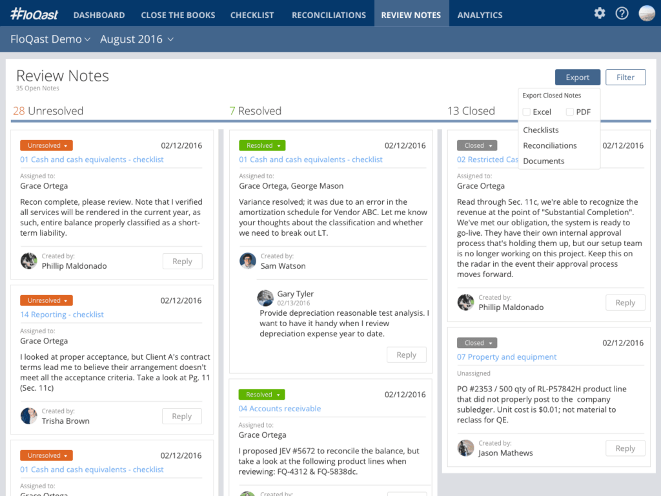
Task: Switch to the Checklist tab
Action: pos(252,15)
